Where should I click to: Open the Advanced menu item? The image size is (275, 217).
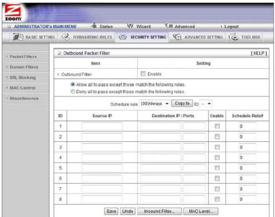pos(185,27)
